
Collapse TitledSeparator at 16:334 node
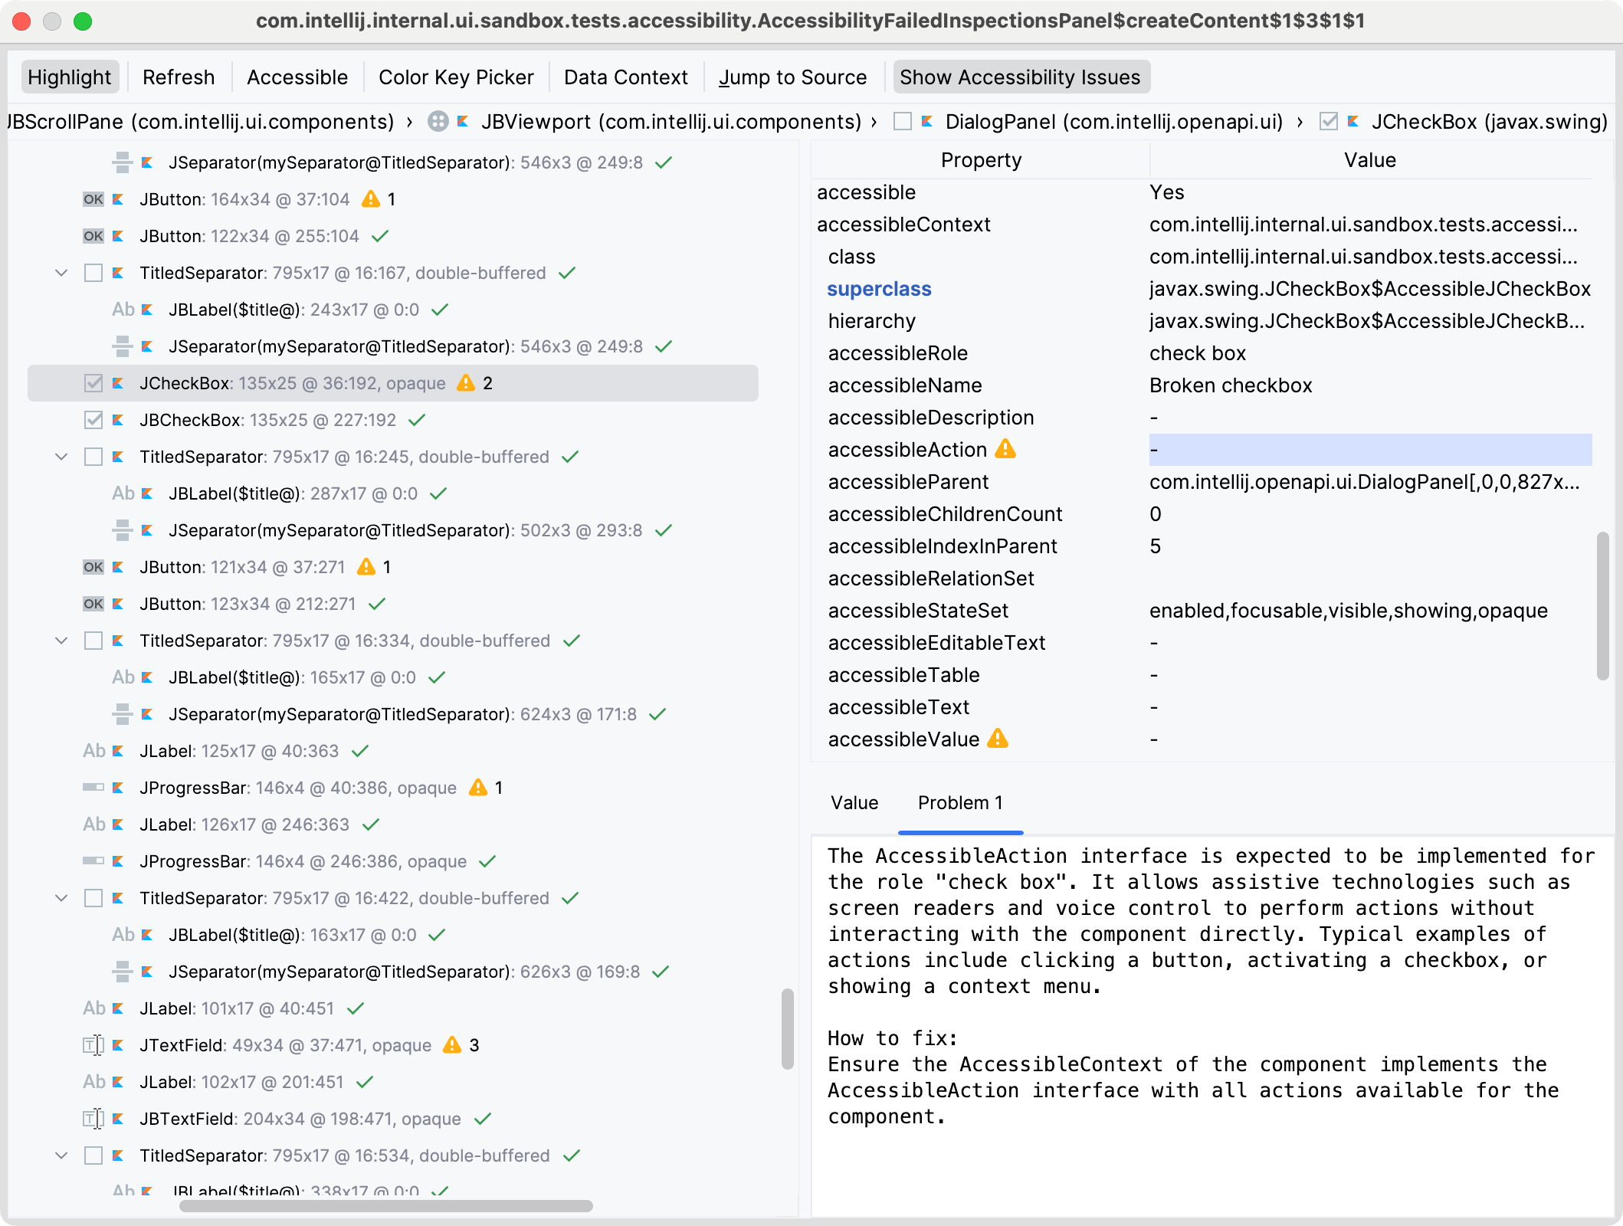pyautogui.click(x=61, y=641)
